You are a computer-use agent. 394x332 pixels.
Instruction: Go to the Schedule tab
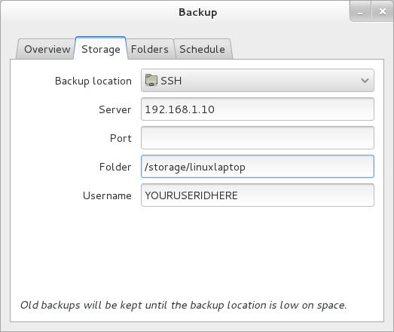pos(203,49)
